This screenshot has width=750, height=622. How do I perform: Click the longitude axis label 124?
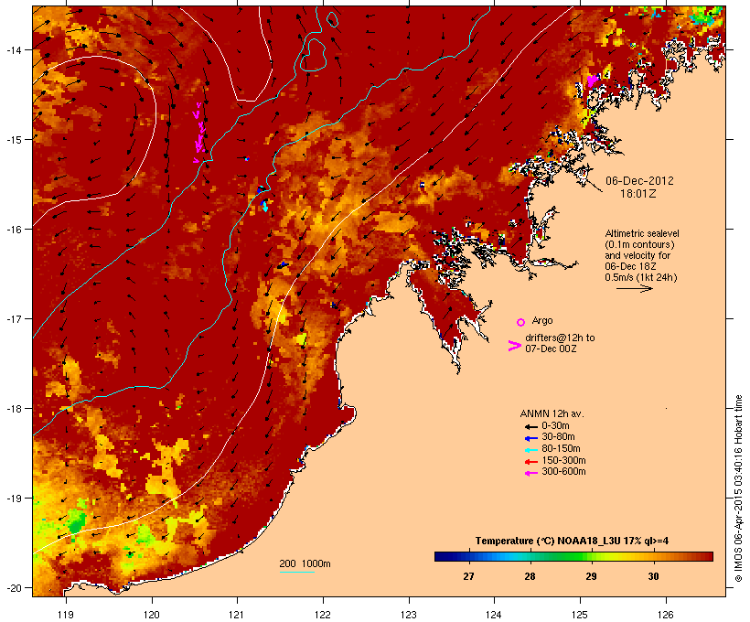pos(494,615)
